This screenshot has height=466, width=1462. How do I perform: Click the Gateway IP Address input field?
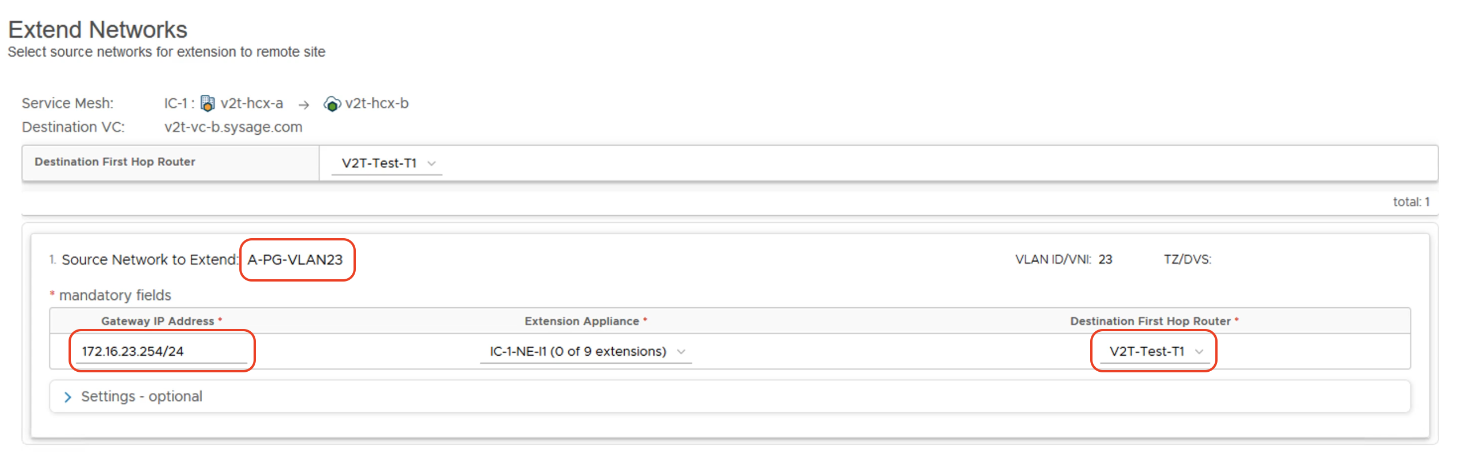click(x=162, y=351)
